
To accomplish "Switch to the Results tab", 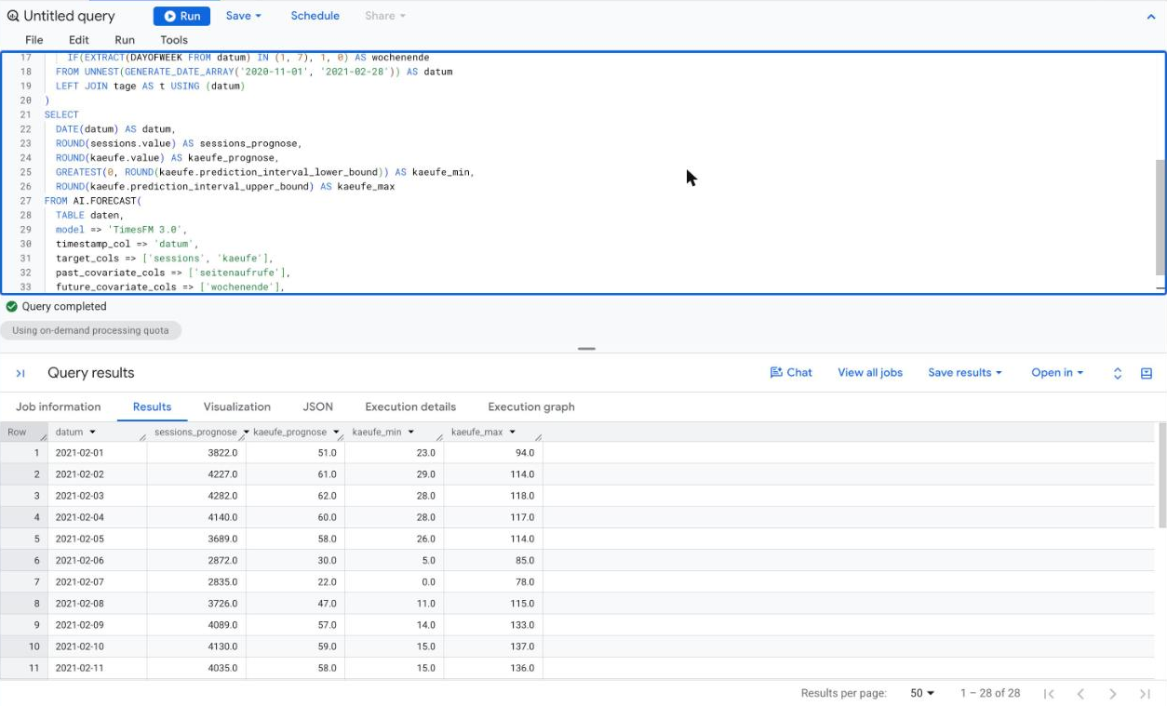I will pyautogui.click(x=152, y=406).
